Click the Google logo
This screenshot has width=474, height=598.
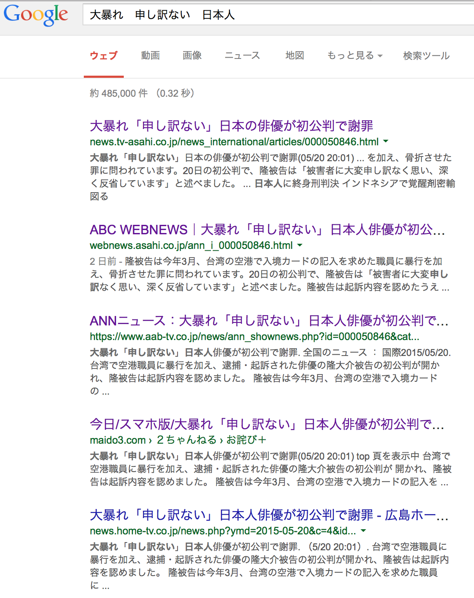point(36,15)
